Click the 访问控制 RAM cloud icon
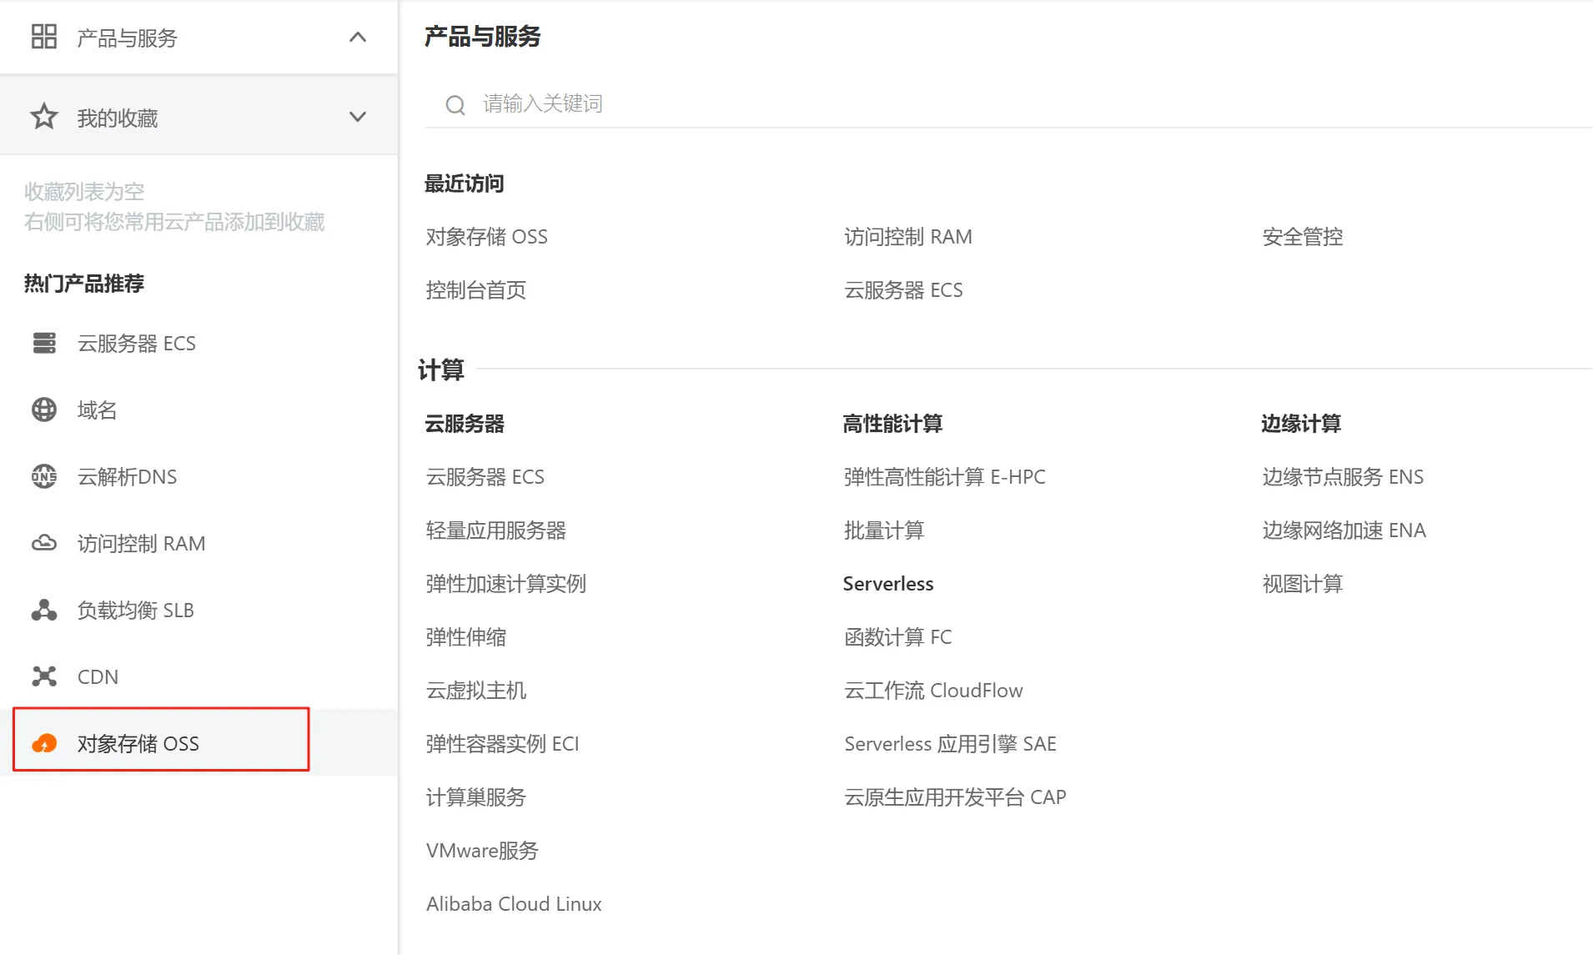The image size is (1593, 955). tap(43, 543)
